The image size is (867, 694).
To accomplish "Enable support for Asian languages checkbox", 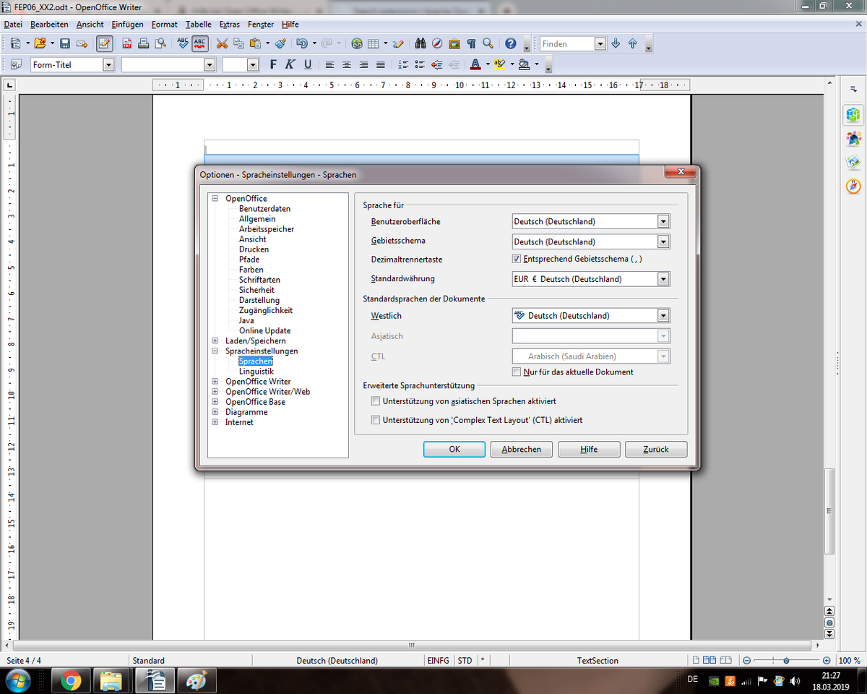I will click(x=376, y=401).
